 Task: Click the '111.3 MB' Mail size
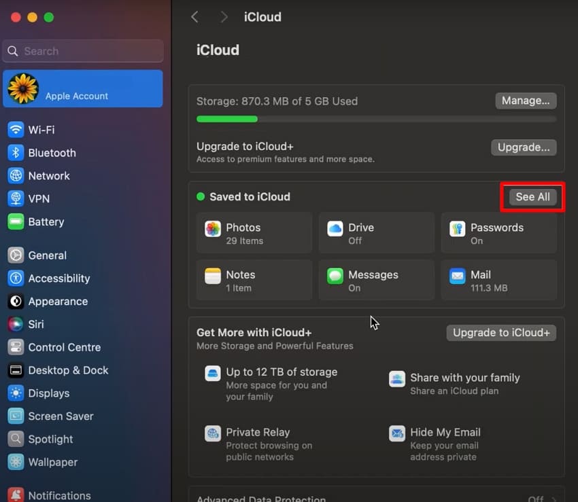pyautogui.click(x=489, y=288)
